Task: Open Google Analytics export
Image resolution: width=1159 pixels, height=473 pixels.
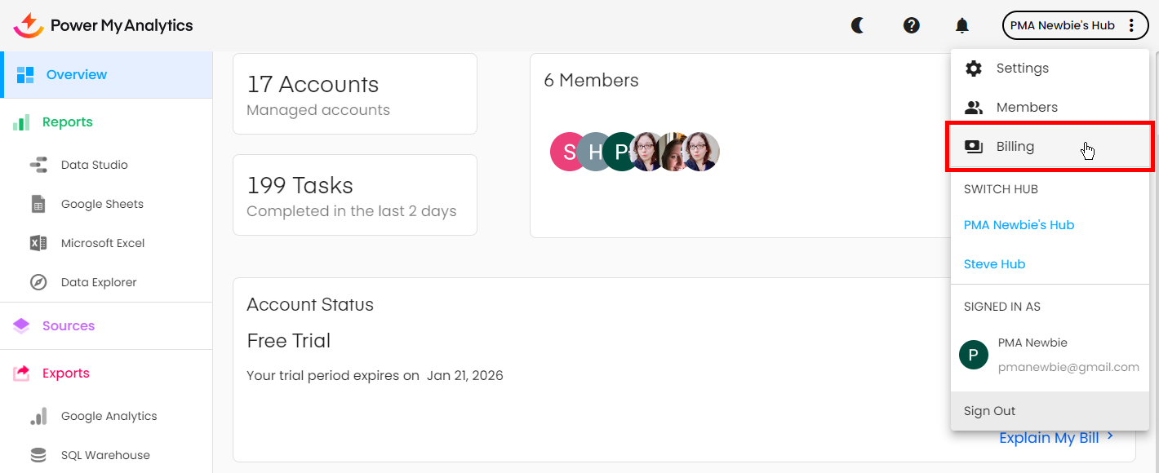Action: 109,416
